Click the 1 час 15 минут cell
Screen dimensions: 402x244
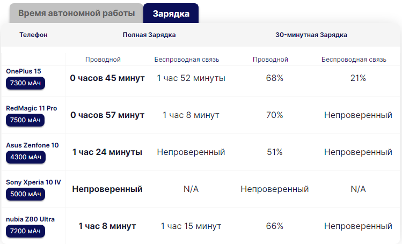click(x=191, y=226)
